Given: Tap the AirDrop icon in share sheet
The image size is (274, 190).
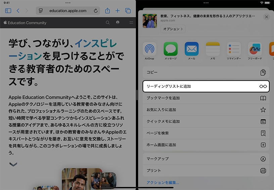Looking at the screenshot, I should pyautogui.click(x=149, y=49).
